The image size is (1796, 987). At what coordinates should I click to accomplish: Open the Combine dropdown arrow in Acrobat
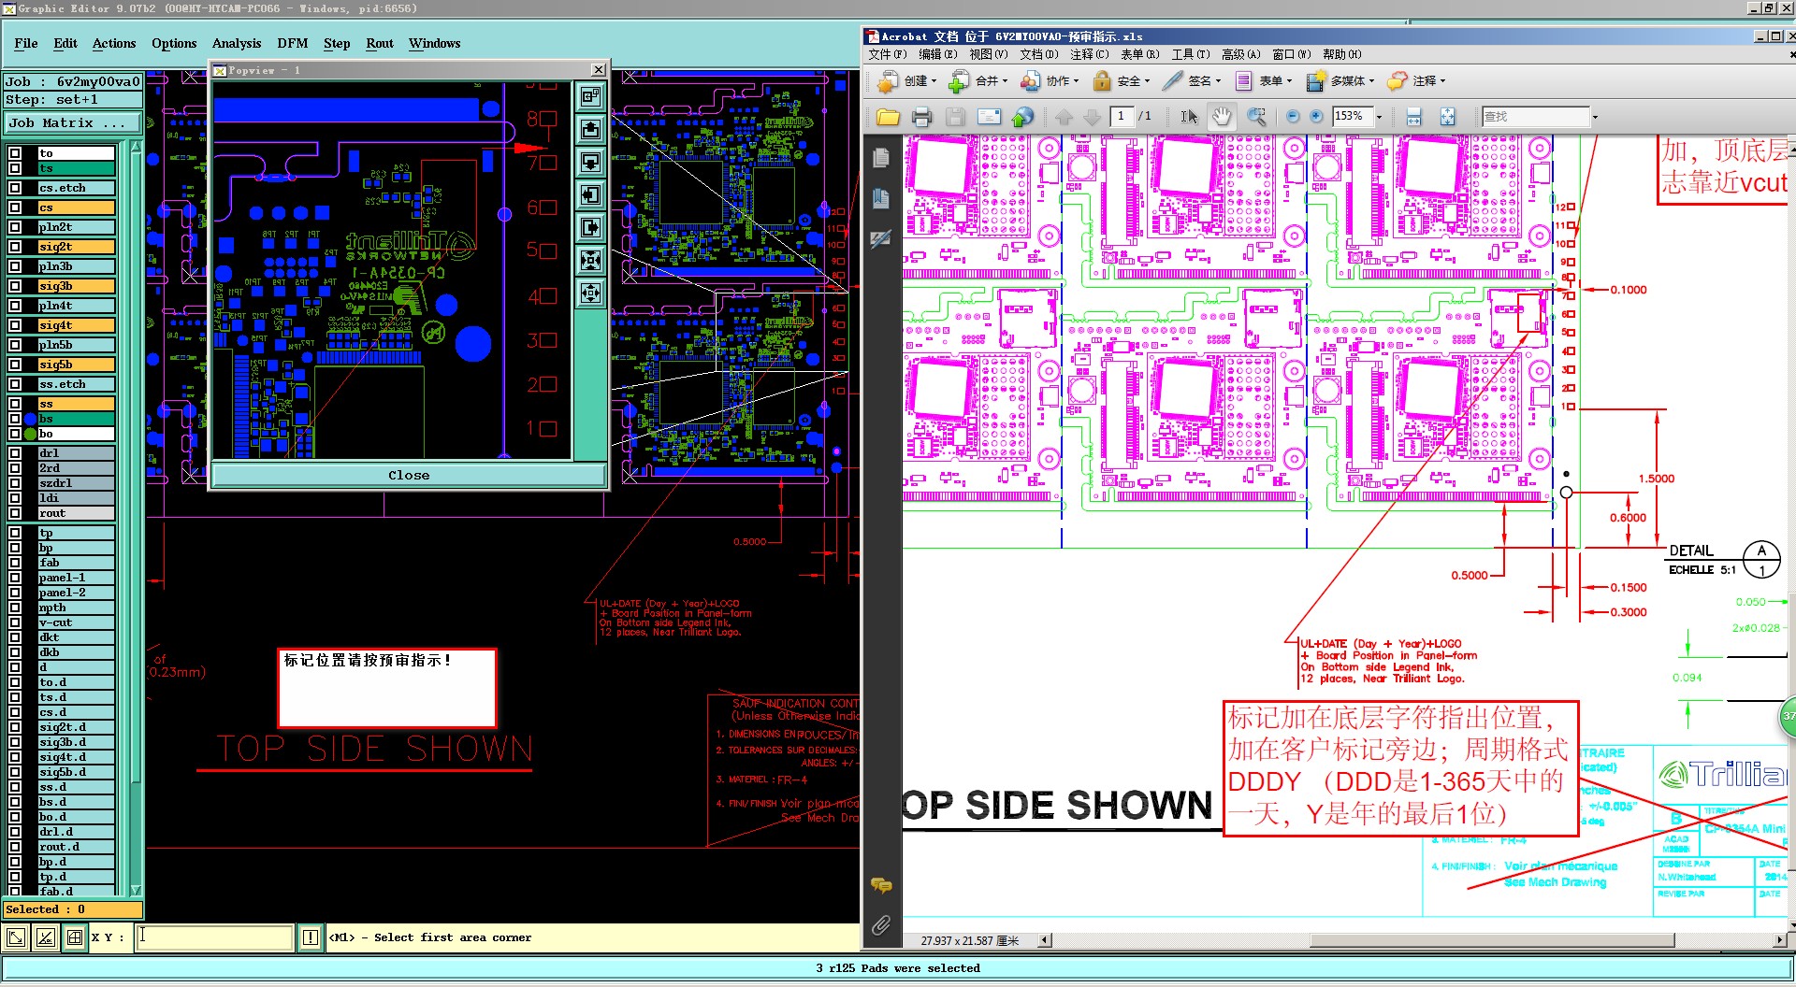(x=1005, y=81)
